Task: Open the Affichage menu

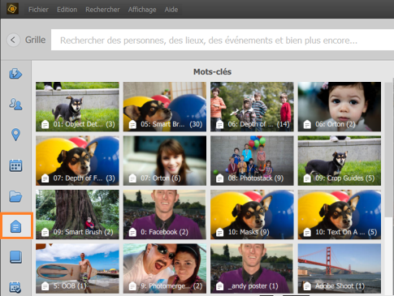Action: click(x=142, y=10)
